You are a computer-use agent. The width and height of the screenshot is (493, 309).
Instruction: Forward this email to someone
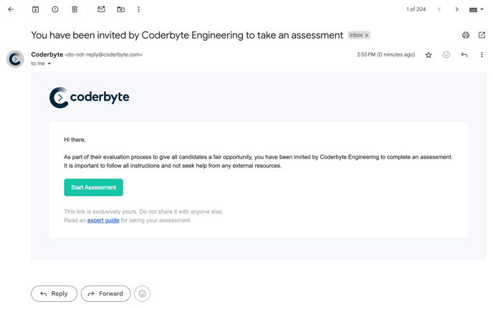pyautogui.click(x=105, y=293)
